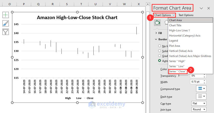Choose Chart Title from the list
214x113 pixels.
(x=190, y=25)
